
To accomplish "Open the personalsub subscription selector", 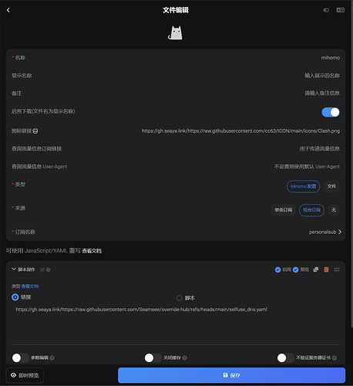I will 325,232.
